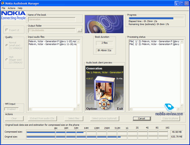The width and height of the screenshot is (190, 145).
Task: Click the Compressed size bar
Action: [x=97, y=132]
